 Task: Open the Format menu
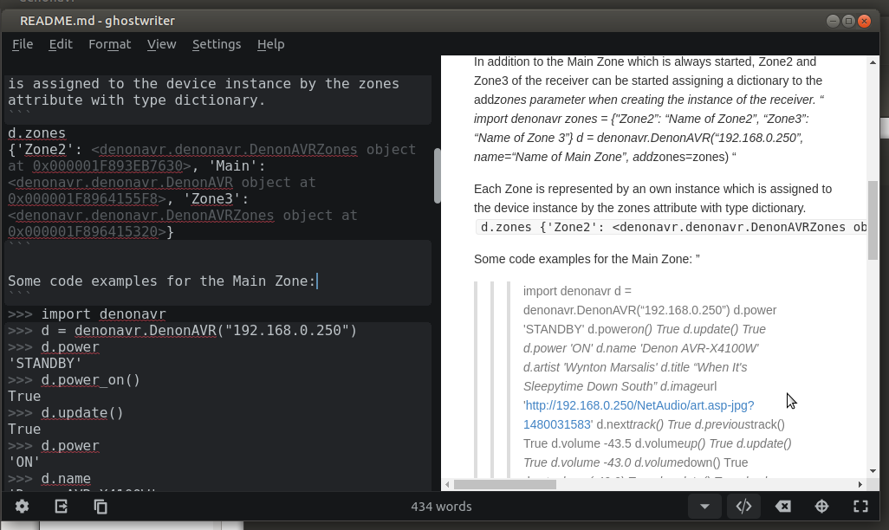pyautogui.click(x=109, y=44)
